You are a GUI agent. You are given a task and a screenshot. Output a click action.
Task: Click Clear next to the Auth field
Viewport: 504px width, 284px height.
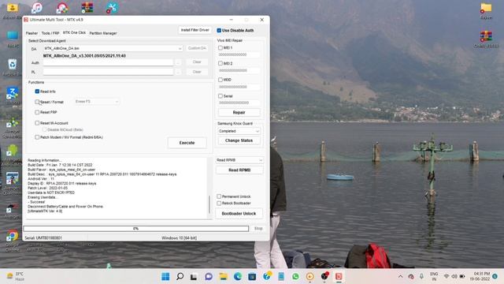[x=197, y=62]
